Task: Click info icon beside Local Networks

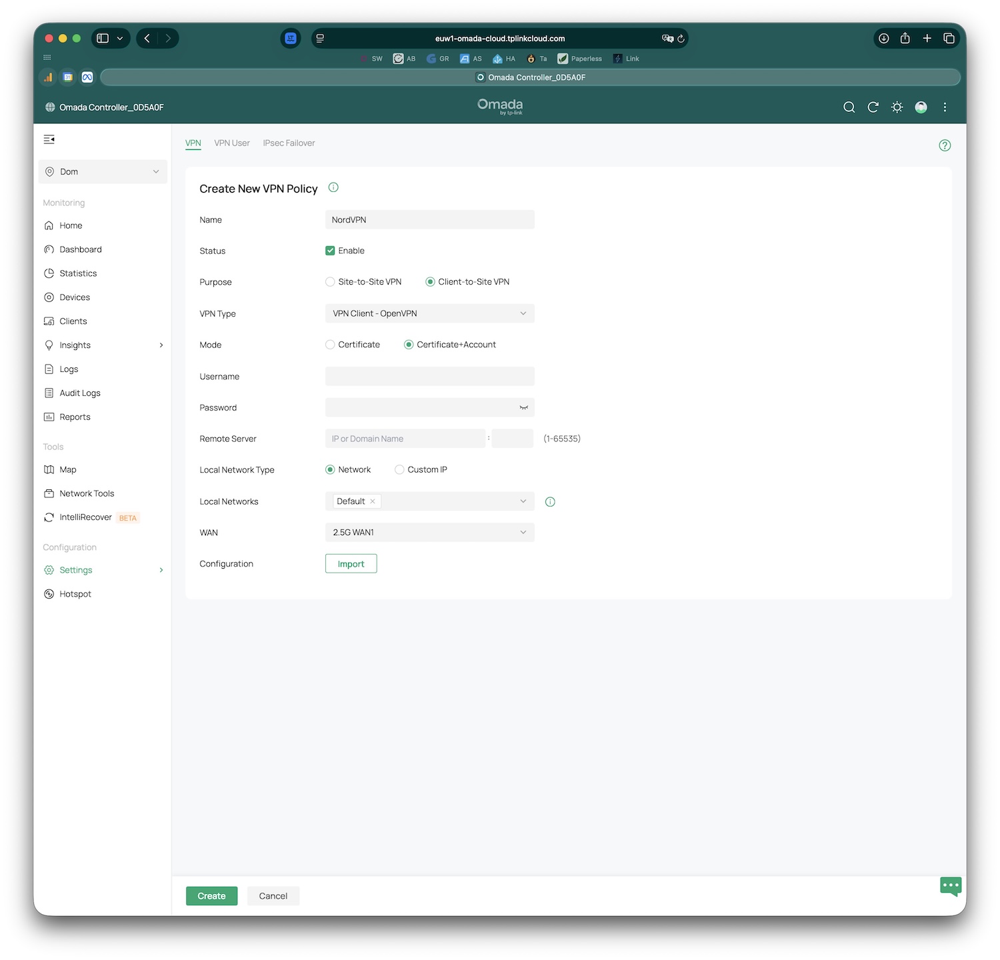Action: point(550,502)
